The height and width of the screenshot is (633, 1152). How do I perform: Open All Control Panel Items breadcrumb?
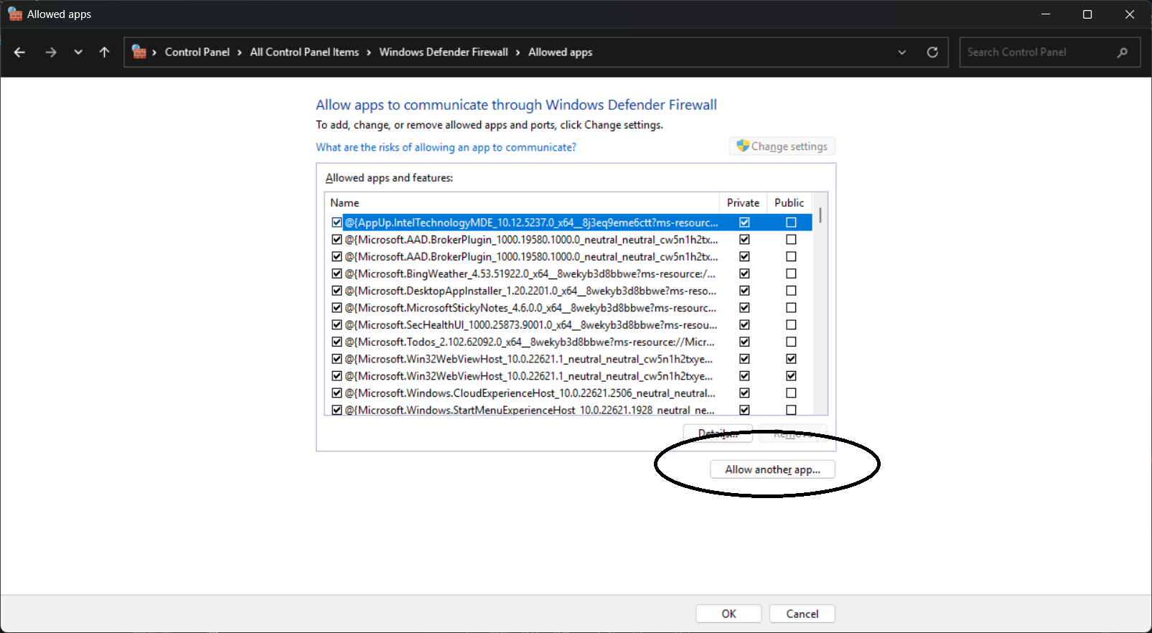[x=304, y=52]
